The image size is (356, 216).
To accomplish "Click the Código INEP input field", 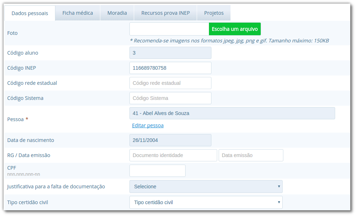I will point(170,68).
